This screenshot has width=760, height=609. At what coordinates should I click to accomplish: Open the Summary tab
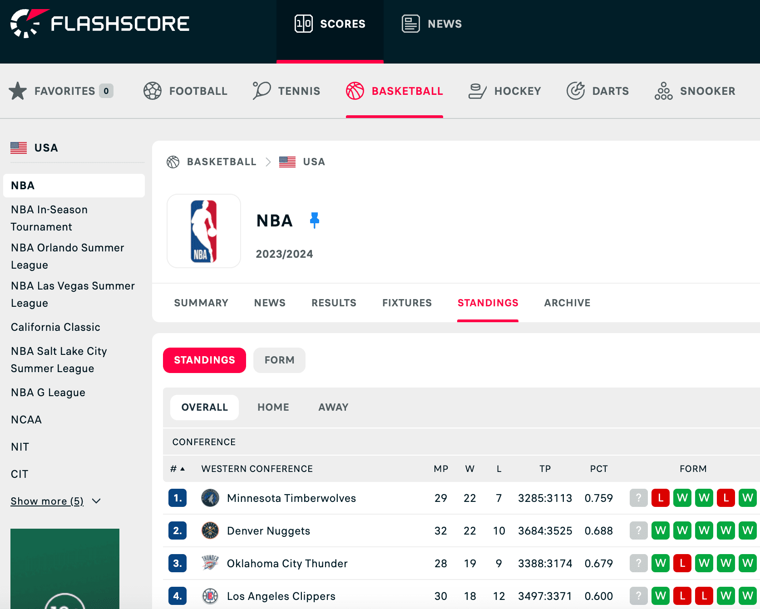[201, 303]
